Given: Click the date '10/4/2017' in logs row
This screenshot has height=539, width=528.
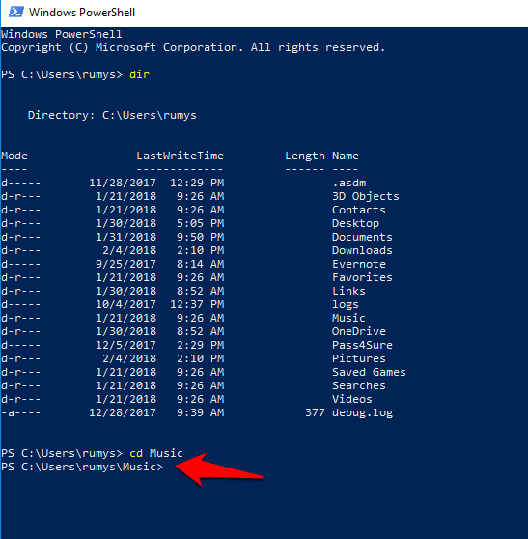Looking at the screenshot, I should [x=125, y=304].
